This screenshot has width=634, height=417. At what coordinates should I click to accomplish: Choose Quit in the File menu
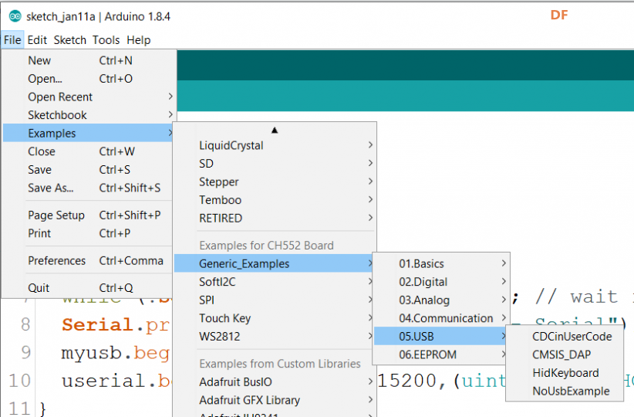89,288
